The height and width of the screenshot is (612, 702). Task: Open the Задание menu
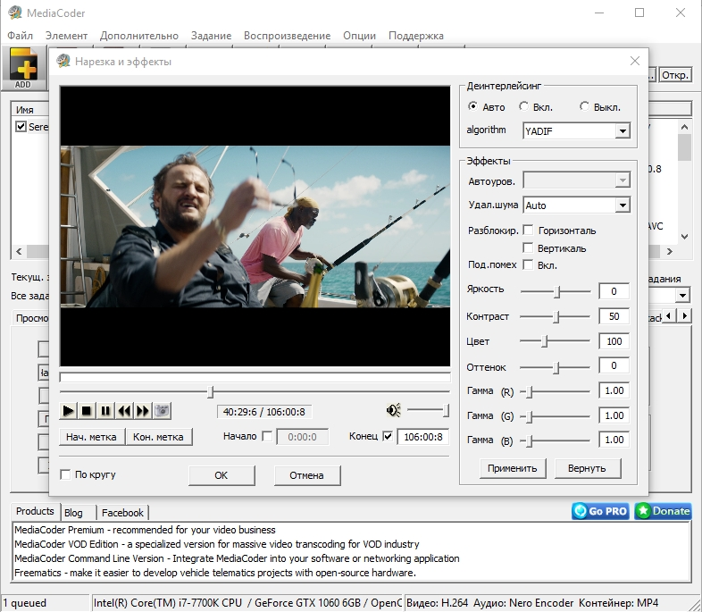212,36
